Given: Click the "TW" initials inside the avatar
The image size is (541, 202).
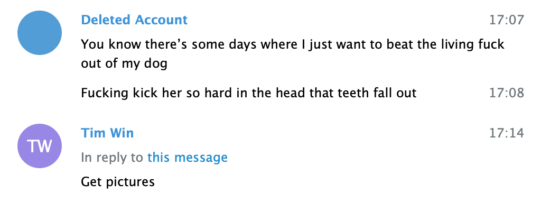Looking at the screenshot, I should (x=40, y=146).
